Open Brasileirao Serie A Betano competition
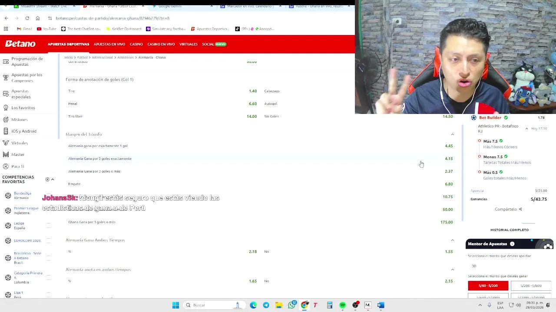Image resolution: width=556 pixels, height=312 pixels. pyautogui.click(x=27, y=258)
